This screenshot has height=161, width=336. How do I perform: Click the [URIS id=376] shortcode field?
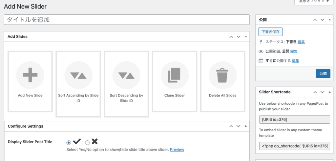pyautogui.click(x=294, y=119)
